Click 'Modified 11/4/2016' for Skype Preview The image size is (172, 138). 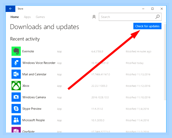tap(137, 109)
